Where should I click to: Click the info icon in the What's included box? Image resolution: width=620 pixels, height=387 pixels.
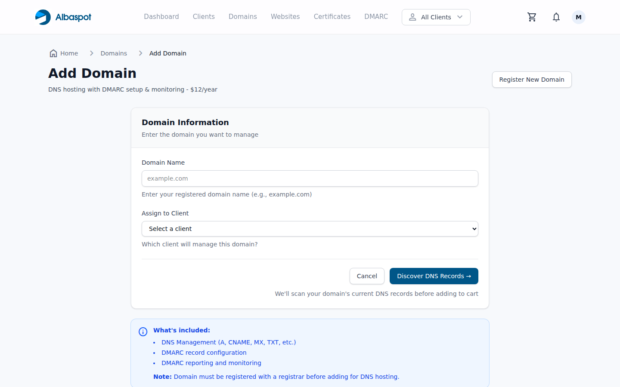tap(143, 332)
